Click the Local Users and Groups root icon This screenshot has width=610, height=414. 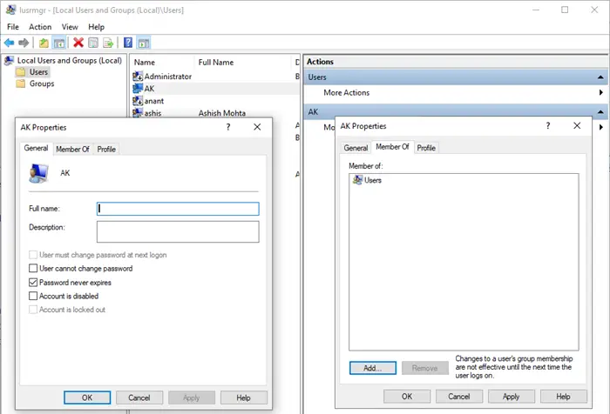[x=9, y=60]
